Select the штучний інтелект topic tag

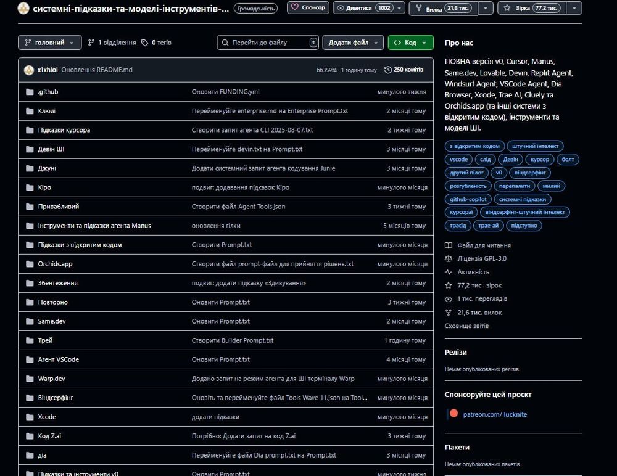click(535, 146)
